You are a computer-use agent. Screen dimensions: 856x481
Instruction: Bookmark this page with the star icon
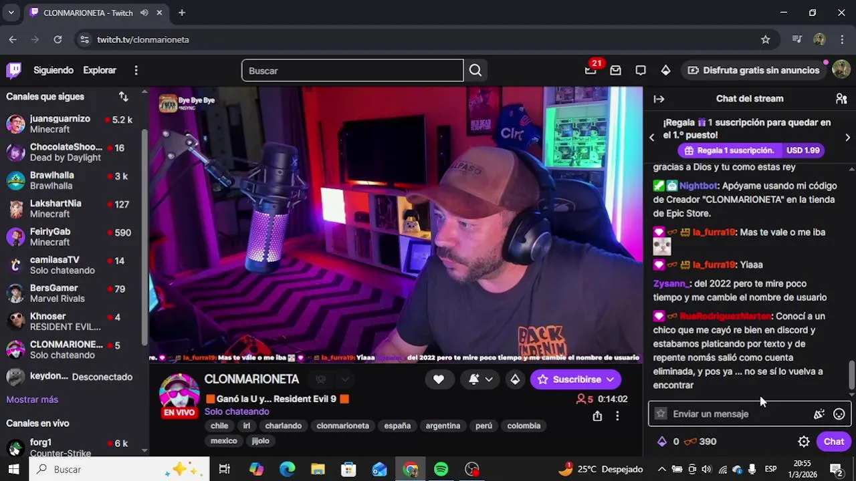[x=766, y=39]
